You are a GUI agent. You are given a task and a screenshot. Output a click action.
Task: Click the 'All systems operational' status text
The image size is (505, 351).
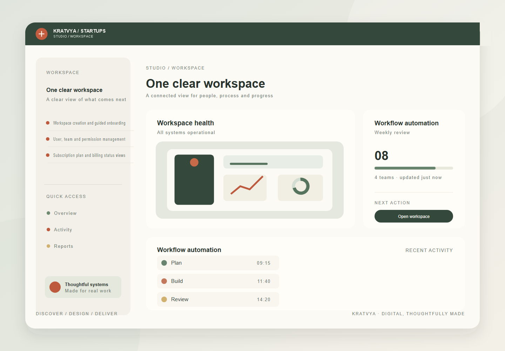(x=186, y=132)
